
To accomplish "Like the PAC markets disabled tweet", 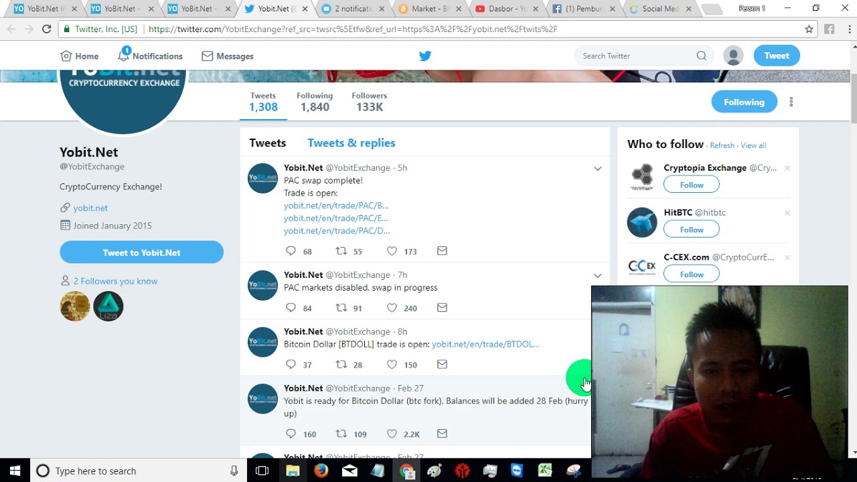I will [392, 308].
